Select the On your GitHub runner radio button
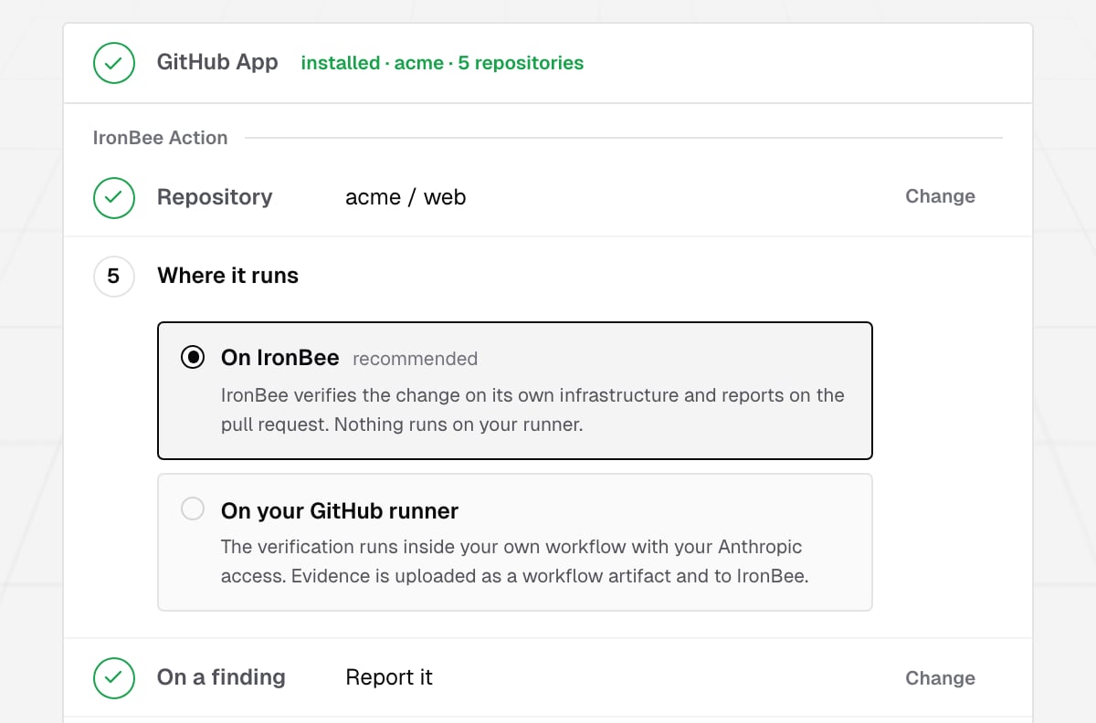The image size is (1096, 723). [x=193, y=509]
